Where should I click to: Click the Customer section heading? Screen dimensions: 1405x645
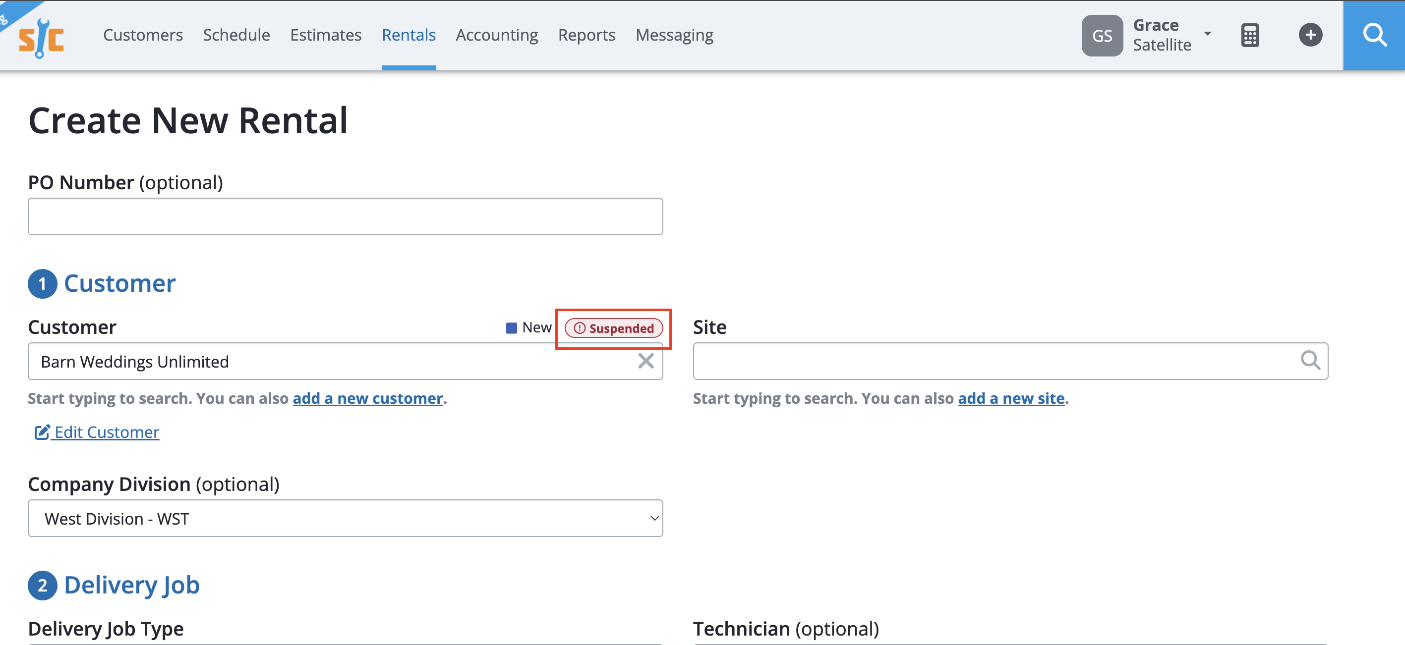(x=119, y=283)
